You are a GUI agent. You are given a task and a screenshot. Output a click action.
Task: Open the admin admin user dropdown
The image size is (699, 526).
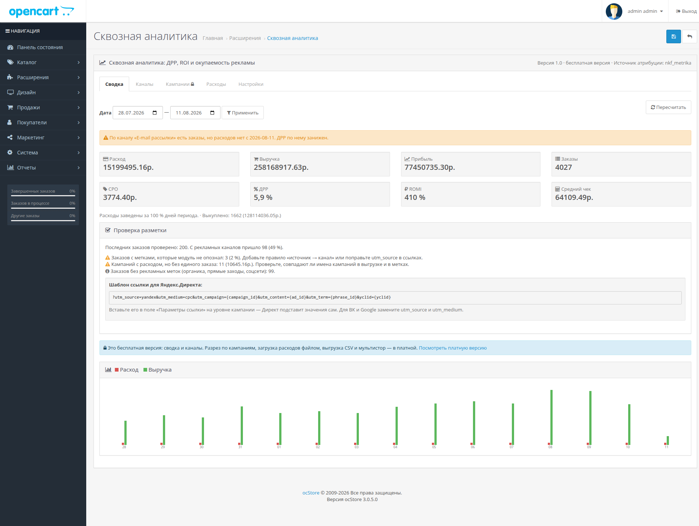click(x=645, y=11)
